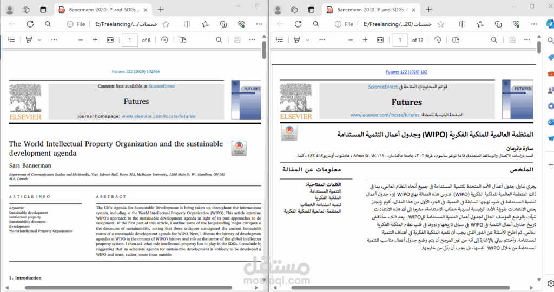This screenshot has height=292, width=554.
Task: Open Futures 122 (2020) 102586 link in left PDF
Action: click(136, 71)
